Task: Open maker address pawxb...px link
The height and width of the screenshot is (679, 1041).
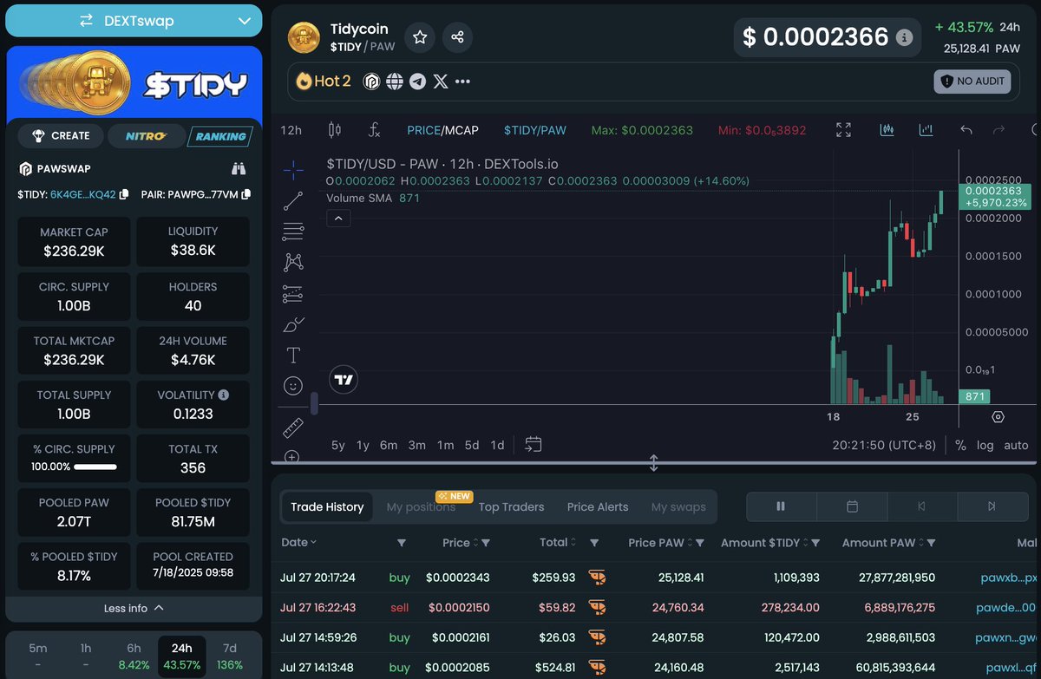Action: point(1008,577)
